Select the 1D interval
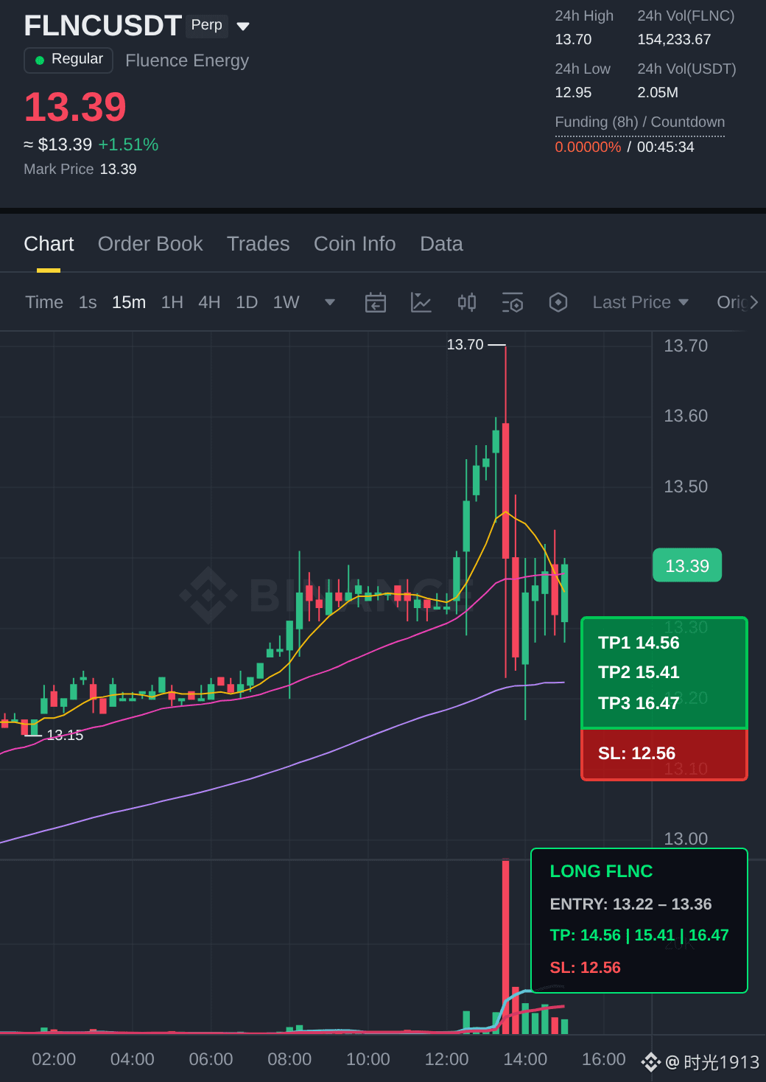Image resolution: width=766 pixels, height=1082 pixels. tap(247, 302)
